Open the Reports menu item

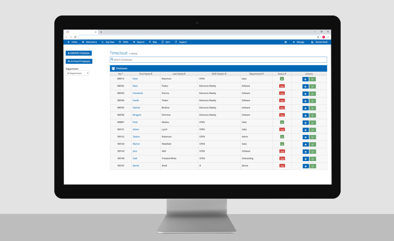(x=139, y=42)
